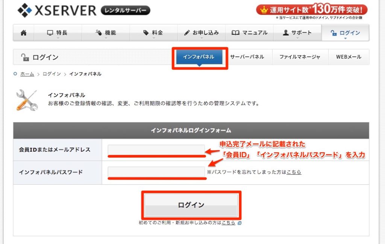Click the レンタルサーバー badge

[126, 11]
